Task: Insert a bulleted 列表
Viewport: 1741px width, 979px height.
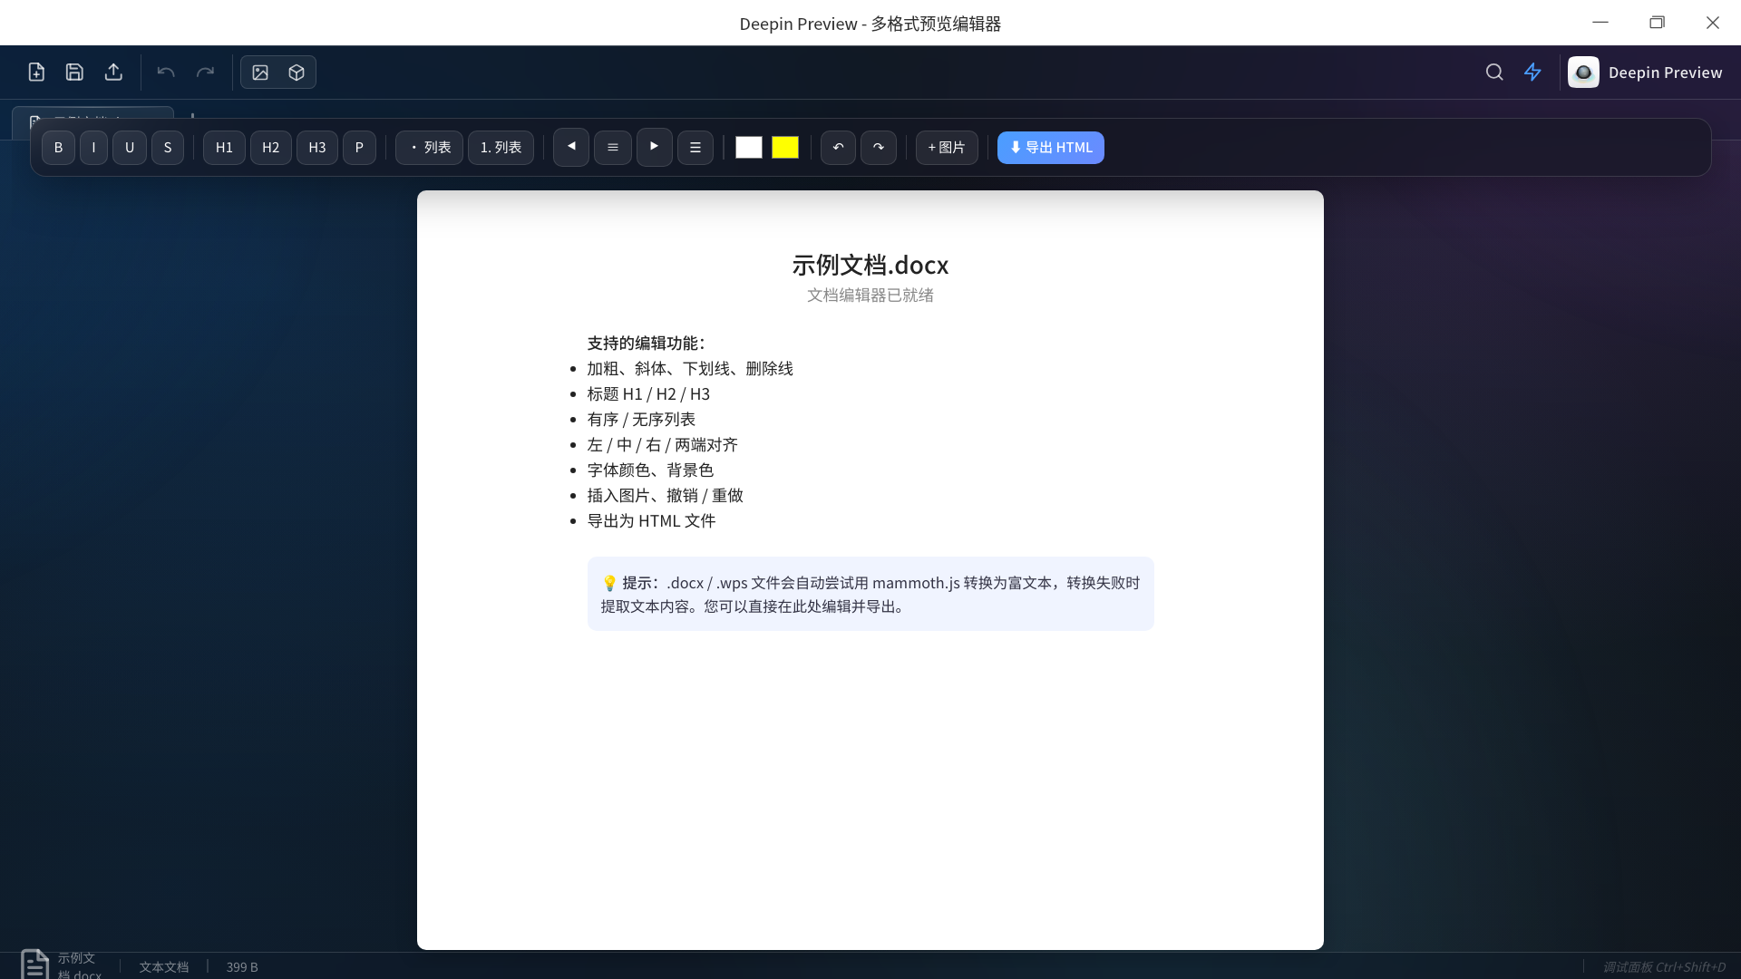Action: click(429, 147)
